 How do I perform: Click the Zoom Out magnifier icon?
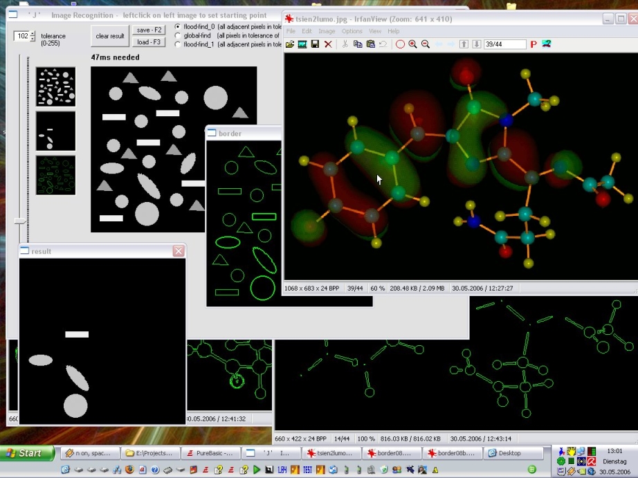tap(426, 44)
